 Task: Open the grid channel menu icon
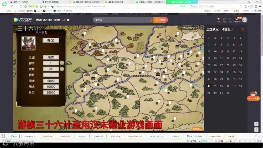tap(68, 20)
